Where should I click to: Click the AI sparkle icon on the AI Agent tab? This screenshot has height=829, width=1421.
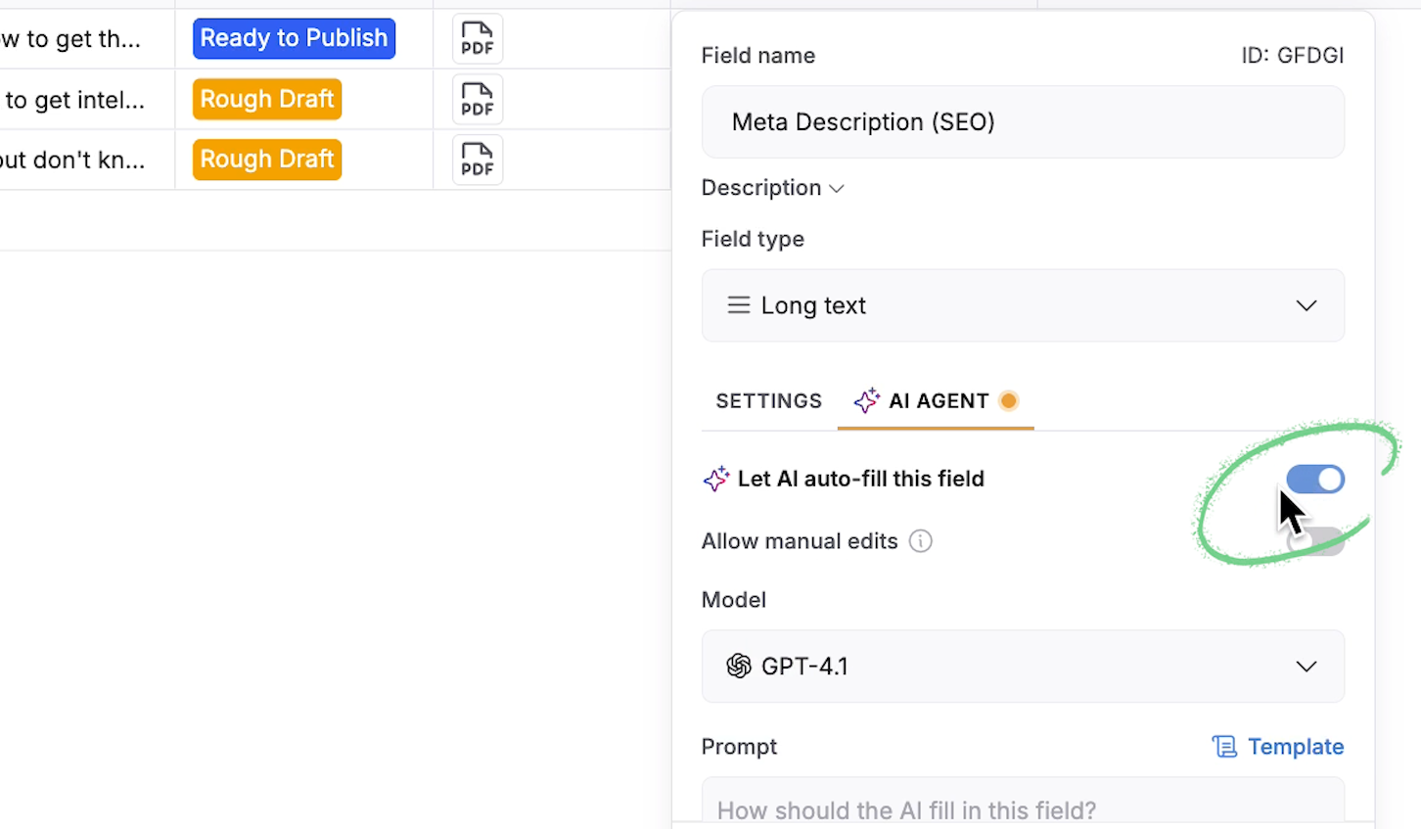(865, 400)
